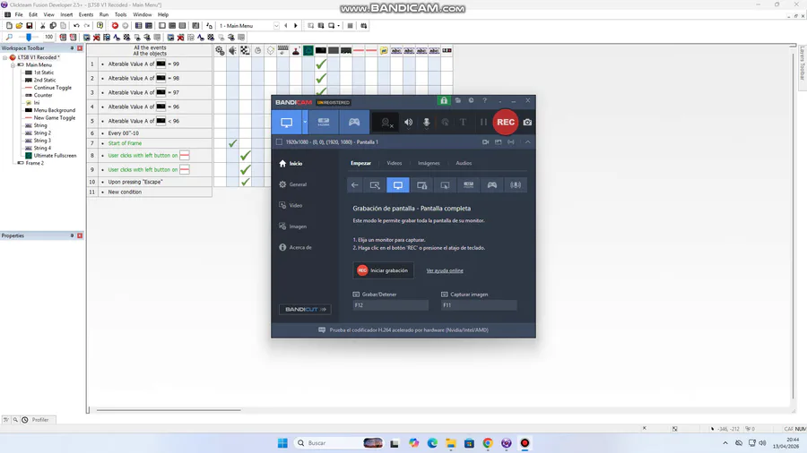807x453 pixels.
Task: Toggle webcam overlay in Bandicam
Action: [386, 123]
